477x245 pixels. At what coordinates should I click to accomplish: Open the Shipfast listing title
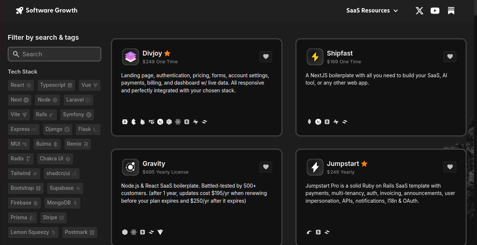(x=340, y=53)
